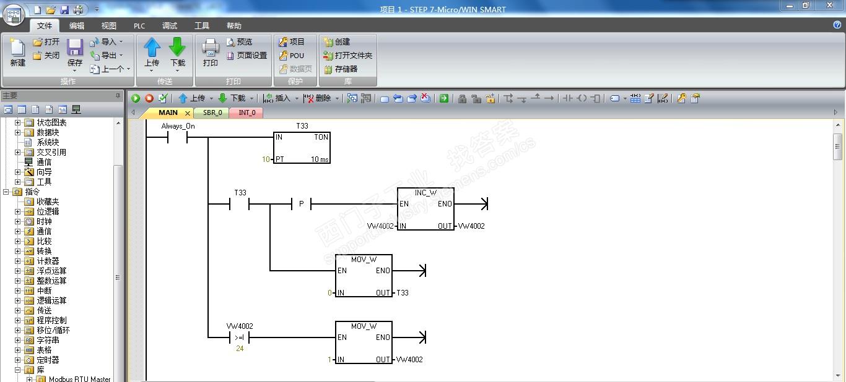Click 打开文件夹 library button
The width and height of the screenshot is (846, 382).
pyautogui.click(x=348, y=56)
